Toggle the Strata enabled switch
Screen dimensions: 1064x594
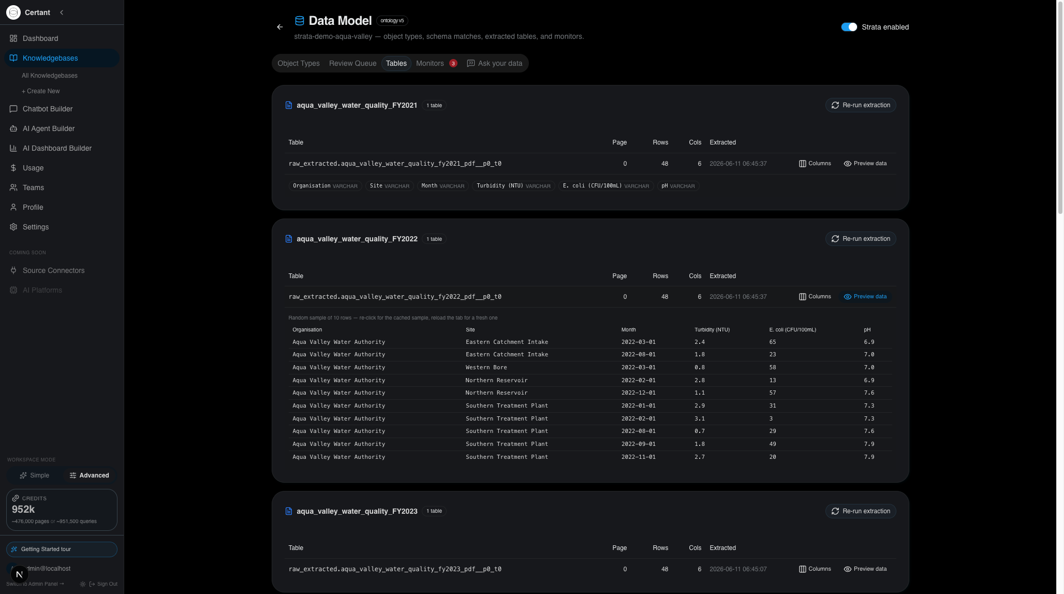click(849, 27)
